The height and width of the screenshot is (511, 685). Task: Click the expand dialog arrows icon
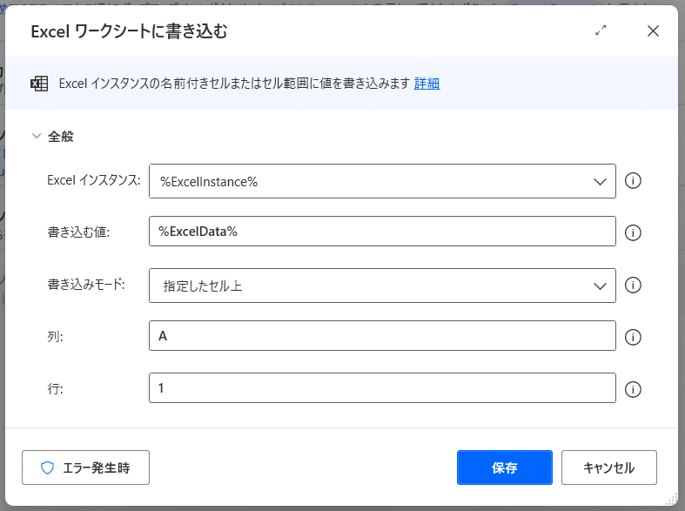tap(601, 30)
